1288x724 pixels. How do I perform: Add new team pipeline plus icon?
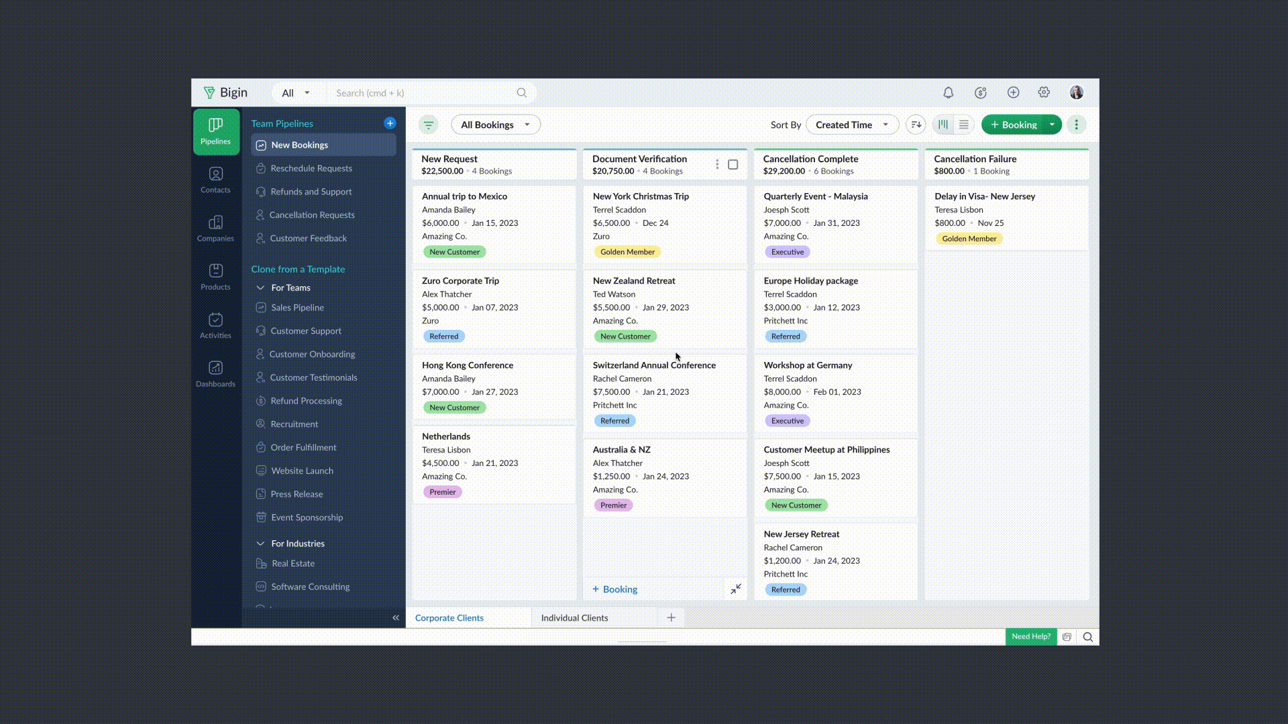(x=390, y=123)
